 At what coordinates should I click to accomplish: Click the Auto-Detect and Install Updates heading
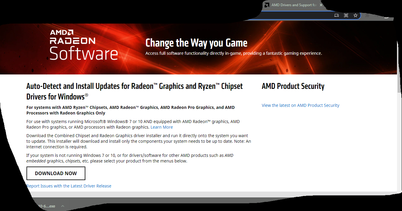pos(134,91)
